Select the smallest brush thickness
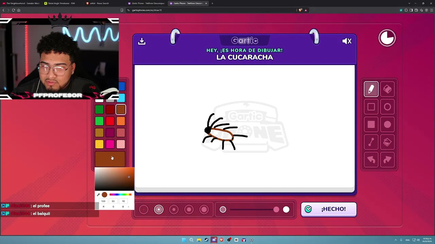 [144, 209]
